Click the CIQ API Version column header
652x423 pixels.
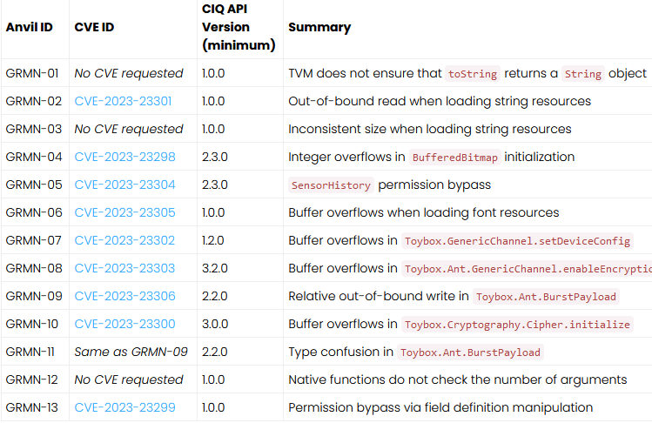click(239, 27)
